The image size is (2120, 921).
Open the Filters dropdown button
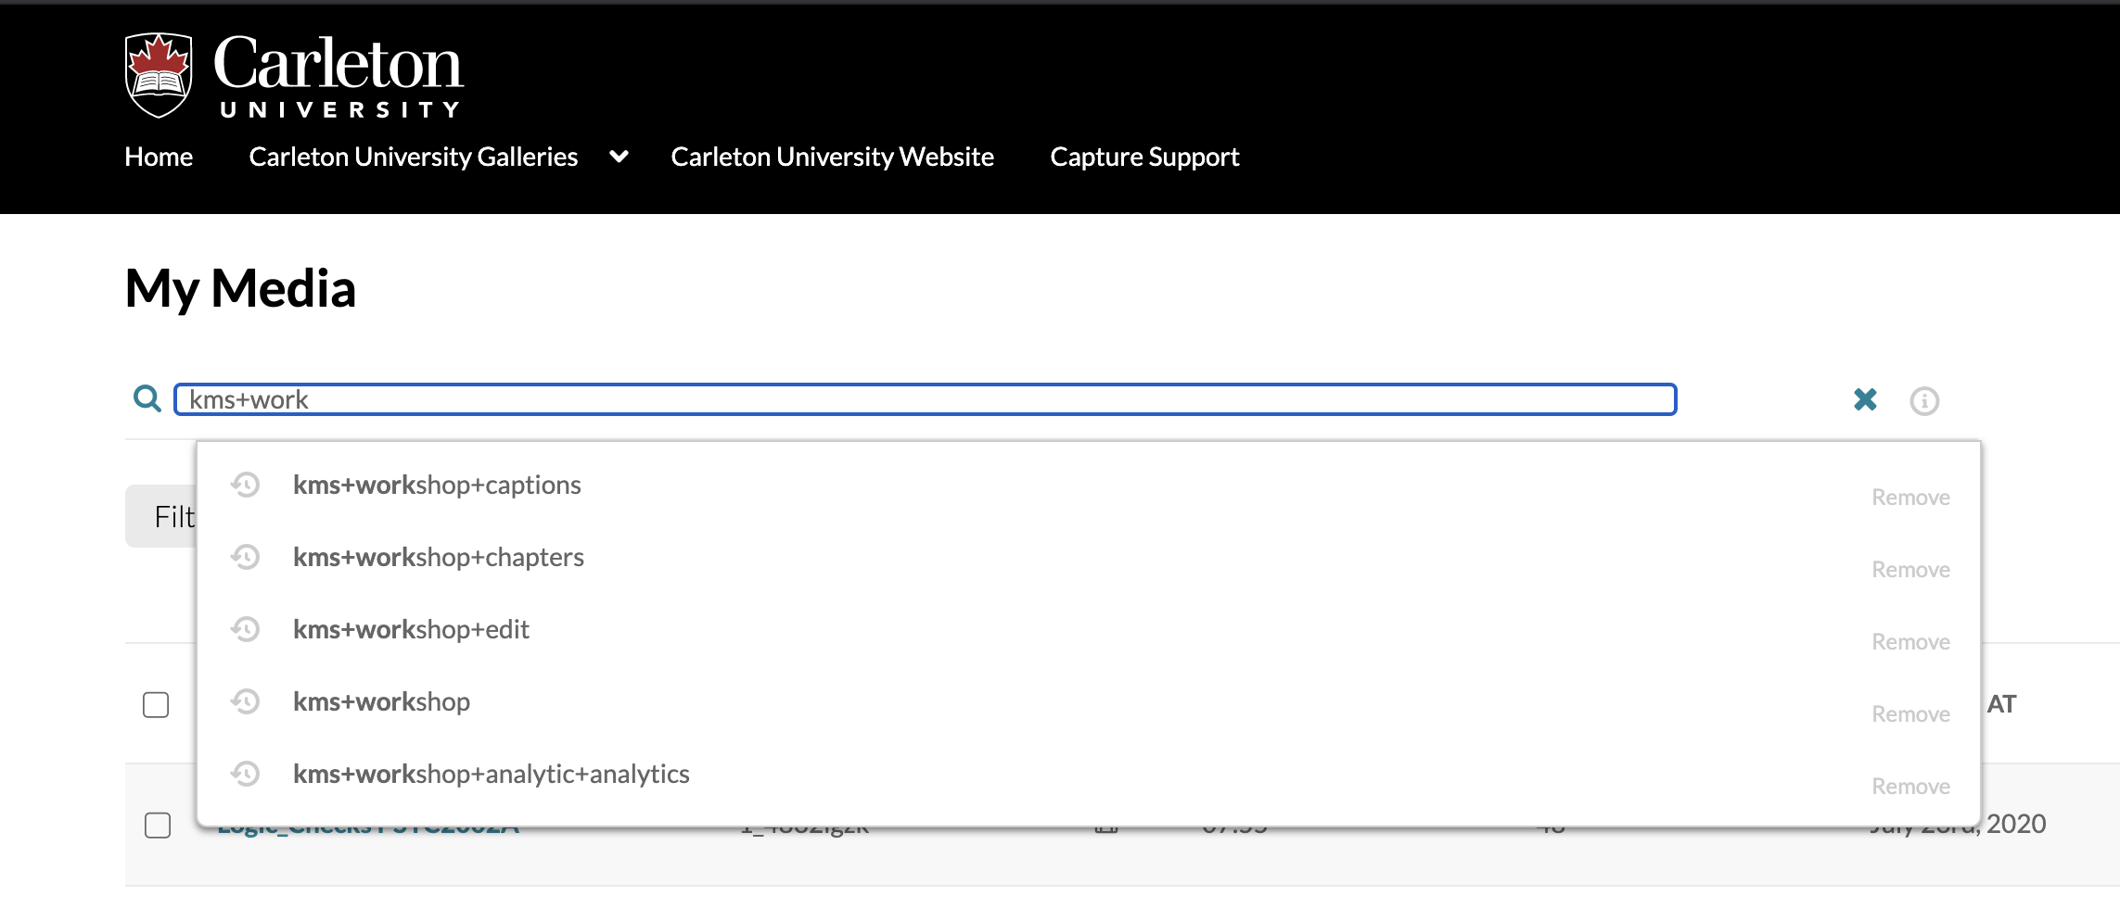coord(161,516)
